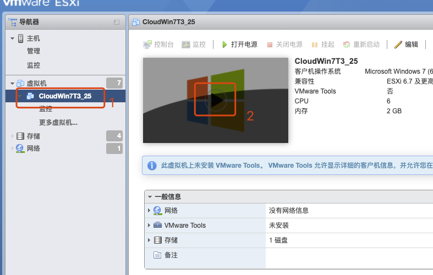Power on VM with 打开电源

[239, 45]
